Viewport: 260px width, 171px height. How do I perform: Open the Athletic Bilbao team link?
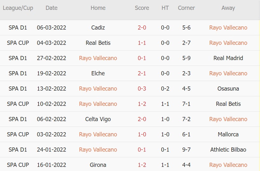[228, 150]
